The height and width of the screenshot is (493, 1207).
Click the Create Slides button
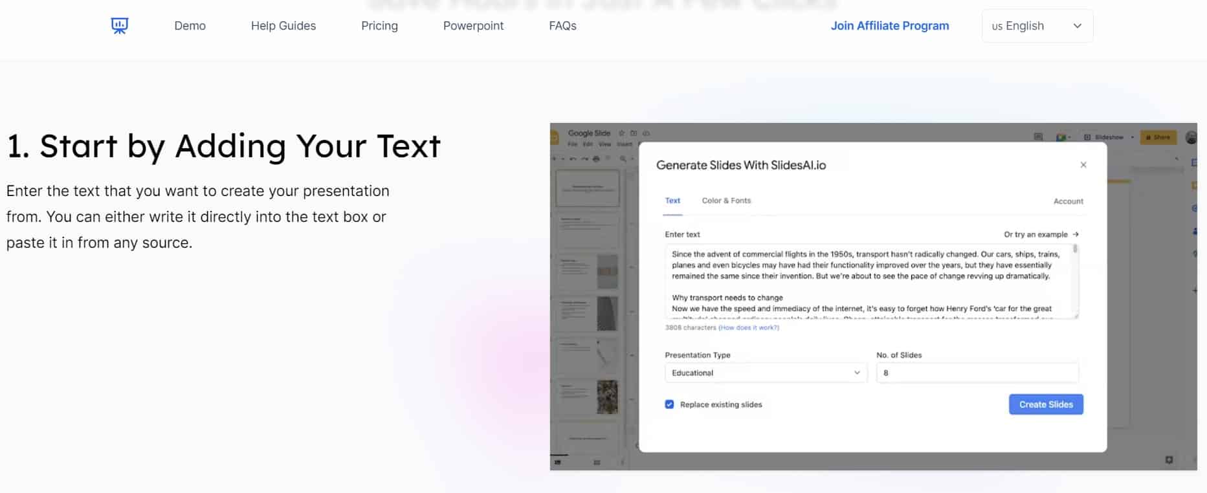coord(1046,404)
